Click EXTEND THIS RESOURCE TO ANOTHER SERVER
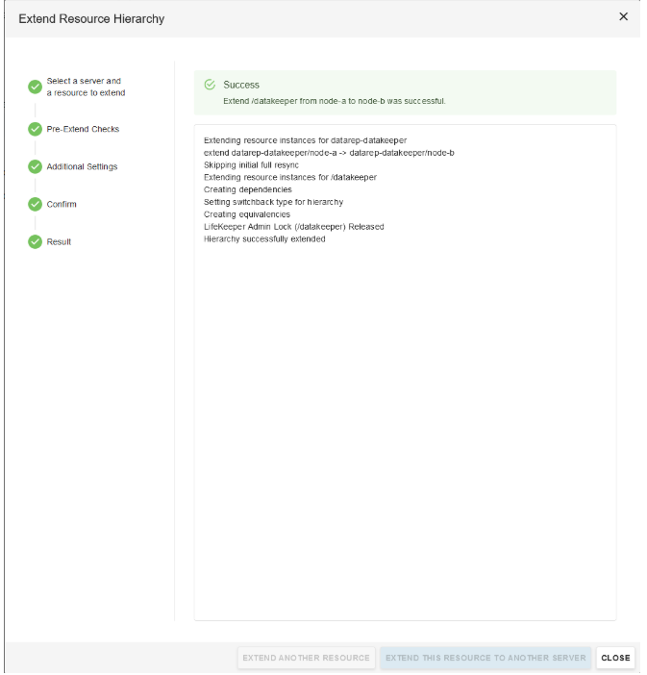This screenshot has width=647, height=675. (x=485, y=658)
